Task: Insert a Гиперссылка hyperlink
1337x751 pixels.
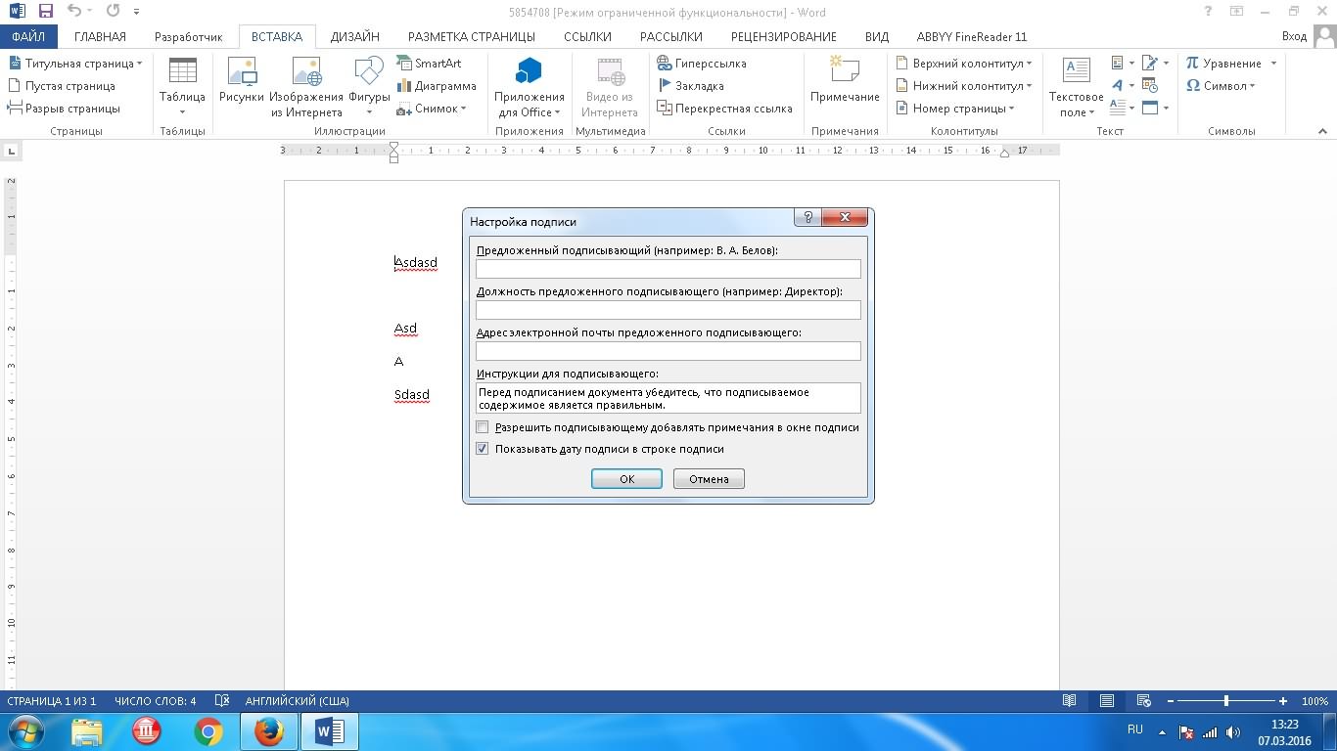Action: click(702, 63)
